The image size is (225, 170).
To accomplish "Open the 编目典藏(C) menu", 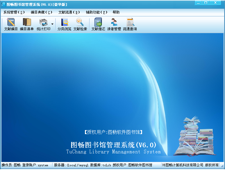I will [x=42, y=12].
